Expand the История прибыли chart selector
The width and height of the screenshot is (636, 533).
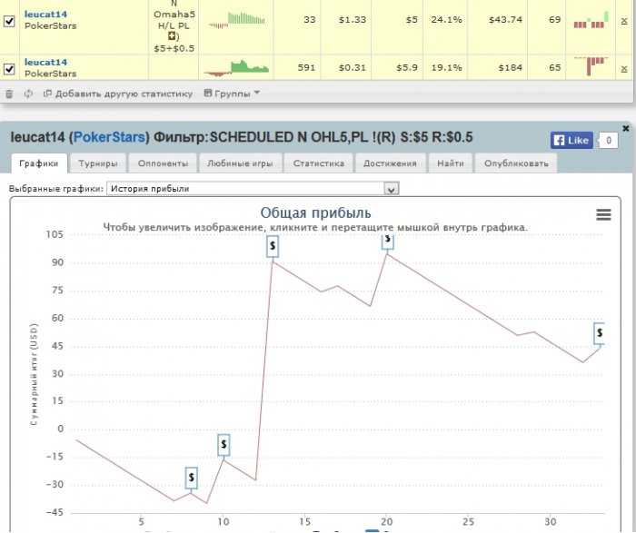point(253,189)
